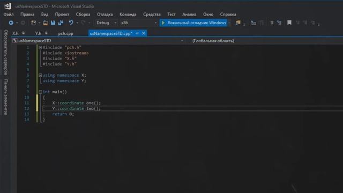The image size is (343, 193).
Task: Click the usNamespaceSTD project scope icon
Action: (14, 41)
